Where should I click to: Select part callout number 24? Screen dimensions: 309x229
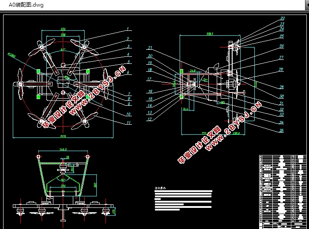point(282,29)
